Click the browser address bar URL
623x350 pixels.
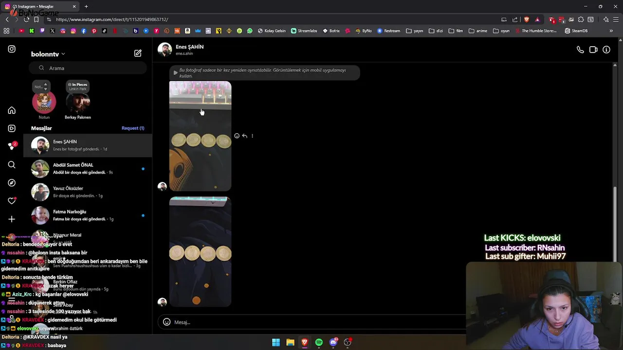112,19
